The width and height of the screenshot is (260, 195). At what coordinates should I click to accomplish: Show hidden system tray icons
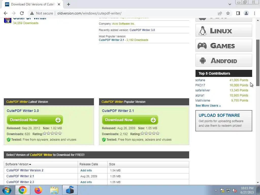[216, 190]
